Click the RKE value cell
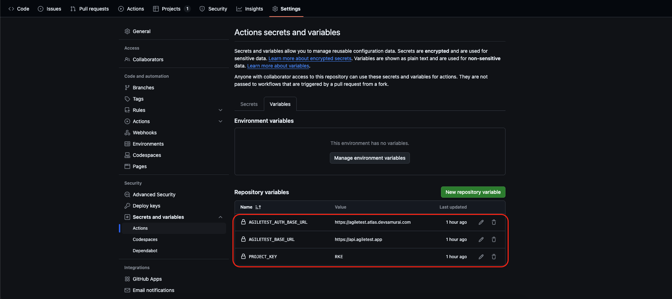 click(x=339, y=257)
